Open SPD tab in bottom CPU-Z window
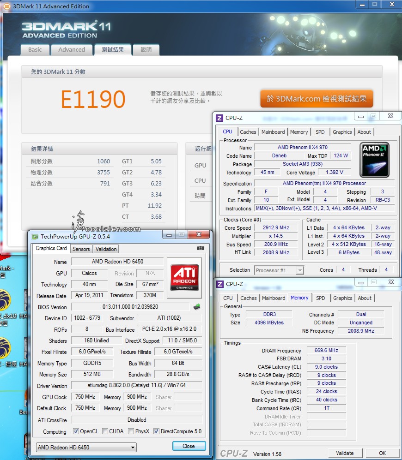Viewport: 402px width, 460px height. [320, 298]
